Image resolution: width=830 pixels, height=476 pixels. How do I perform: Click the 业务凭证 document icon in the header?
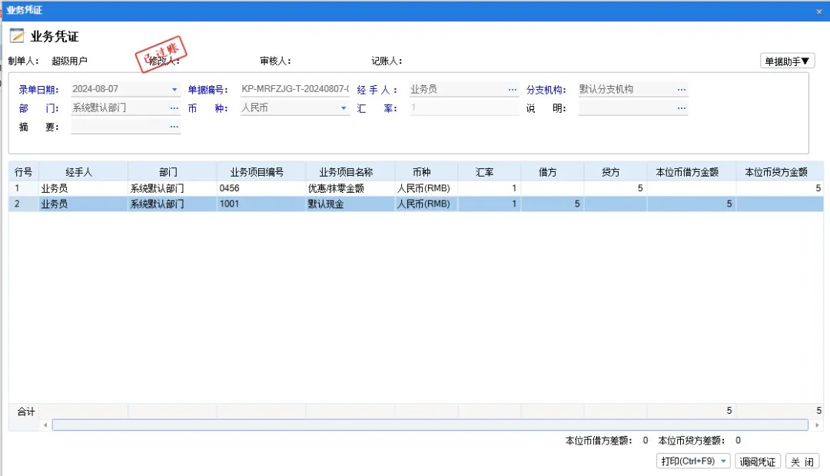click(x=16, y=35)
